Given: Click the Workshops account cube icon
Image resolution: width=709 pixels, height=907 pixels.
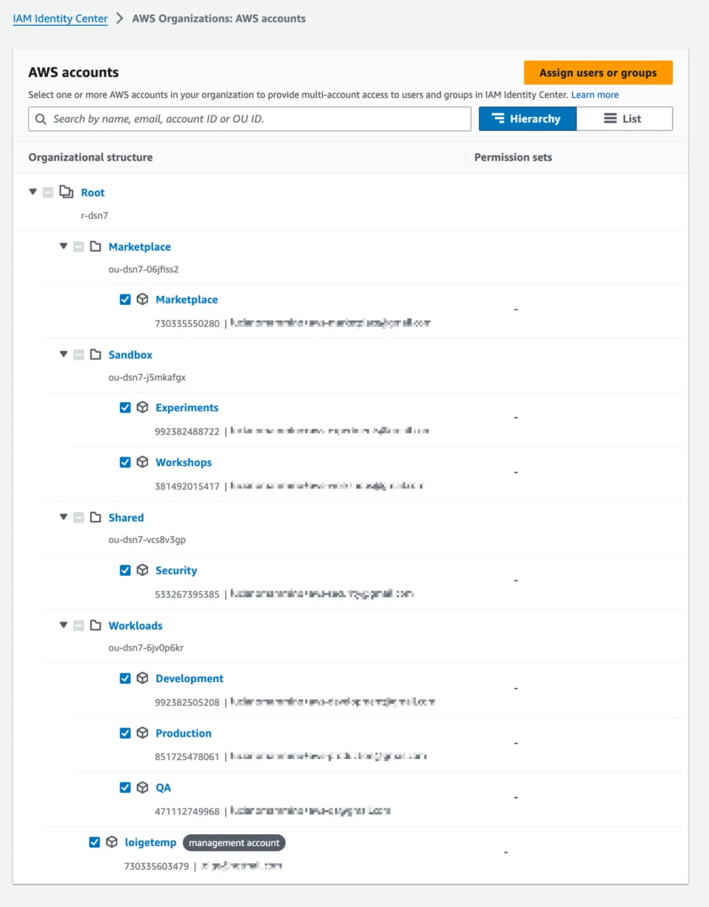Looking at the screenshot, I should pyautogui.click(x=143, y=462).
